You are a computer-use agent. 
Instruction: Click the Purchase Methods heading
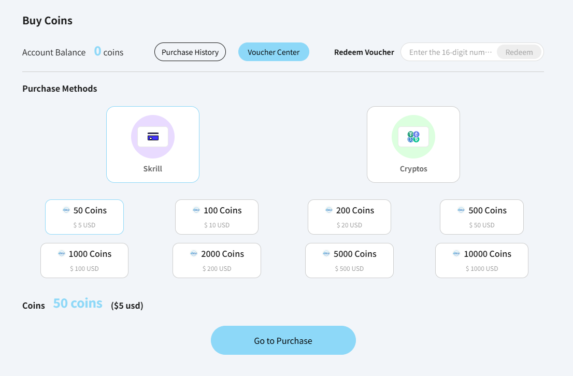pyautogui.click(x=60, y=89)
